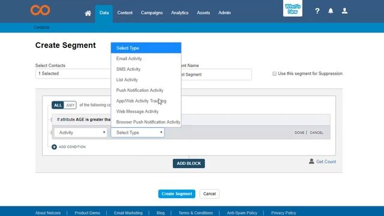
Task: Open the Assets menu
Action: click(203, 13)
